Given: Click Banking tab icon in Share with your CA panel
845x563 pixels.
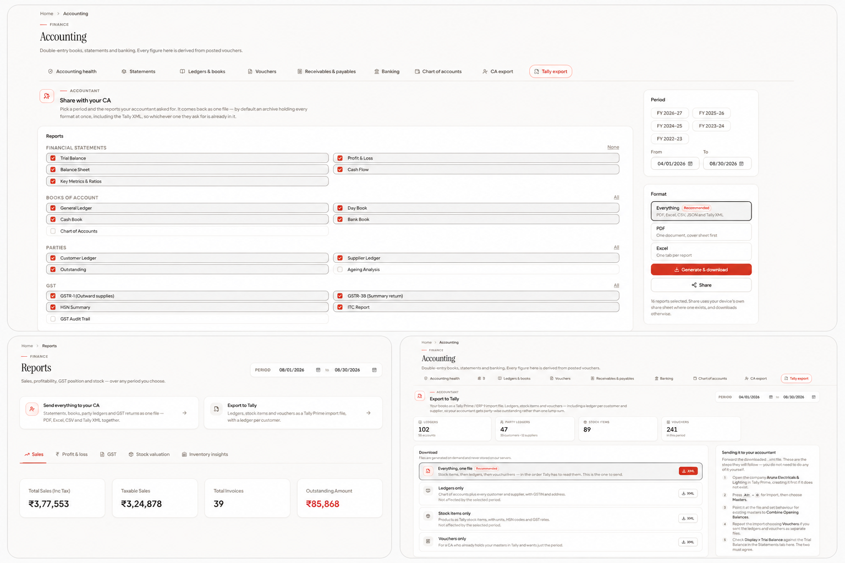Looking at the screenshot, I should (376, 71).
